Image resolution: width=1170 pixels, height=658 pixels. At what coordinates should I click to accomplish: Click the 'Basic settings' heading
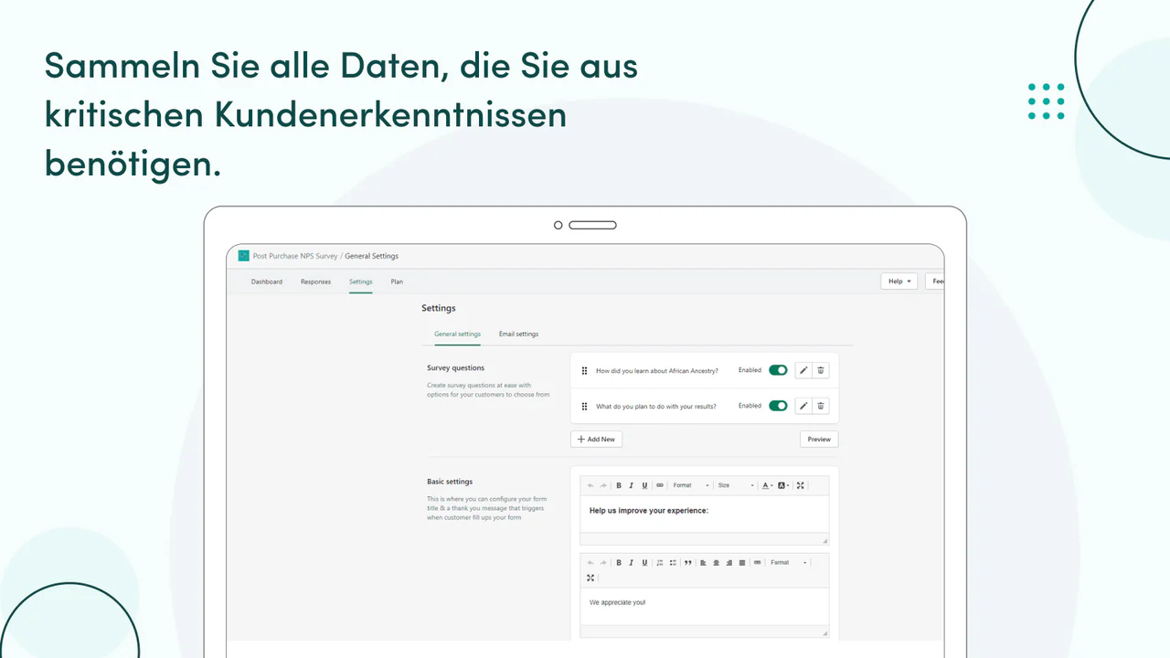(x=450, y=482)
